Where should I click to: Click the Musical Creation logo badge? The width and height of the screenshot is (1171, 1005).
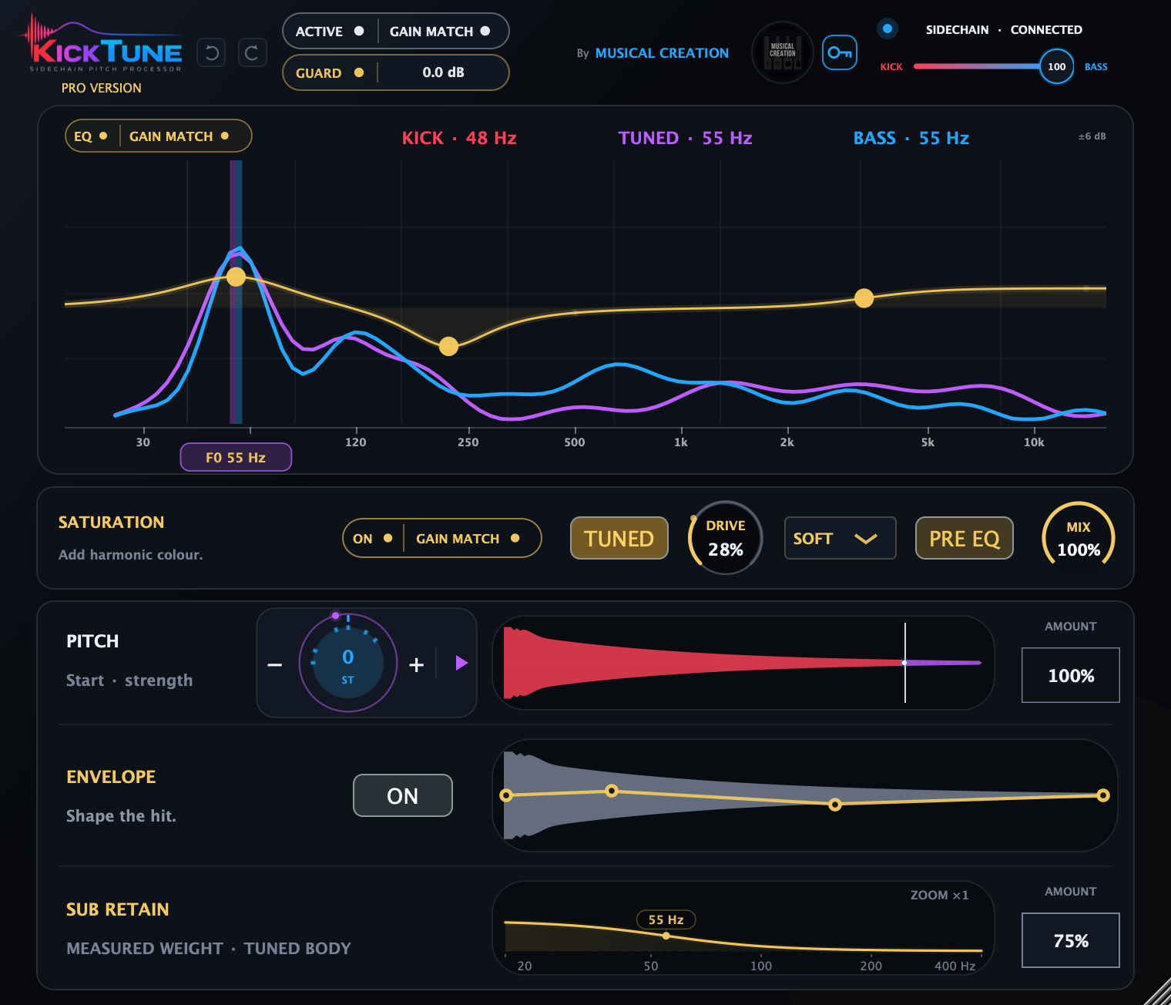(783, 52)
